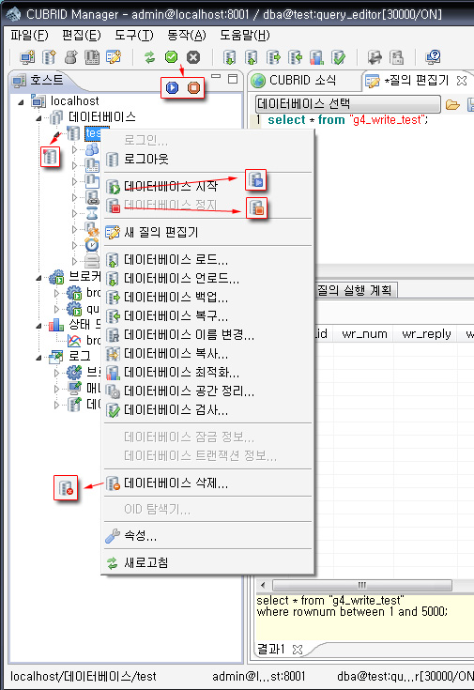Click the backup database toolbar icon
The width and height of the screenshot is (474, 690).
273,57
